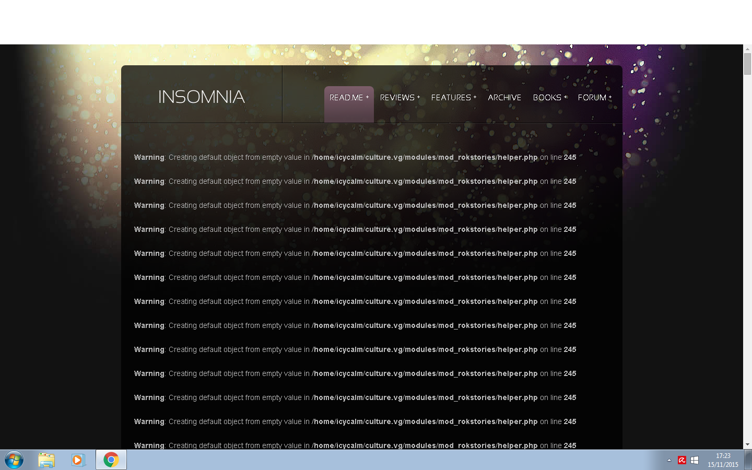This screenshot has height=470, width=752.
Task: Open the taskbar clock showing 17:23
Action: pos(723,460)
